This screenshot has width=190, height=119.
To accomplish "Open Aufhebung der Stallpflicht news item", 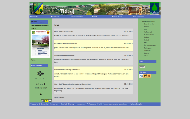I will tap(64, 56).
